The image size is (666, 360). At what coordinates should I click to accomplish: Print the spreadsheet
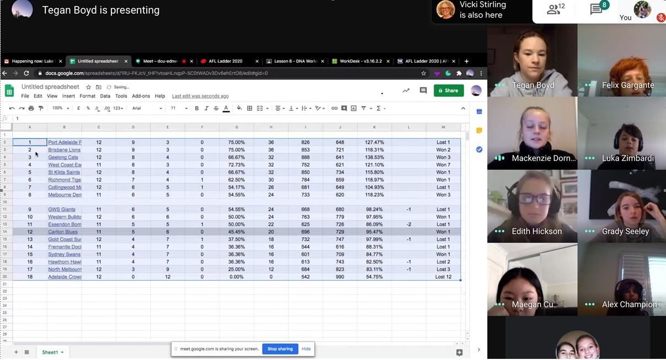tap(31, 108)
